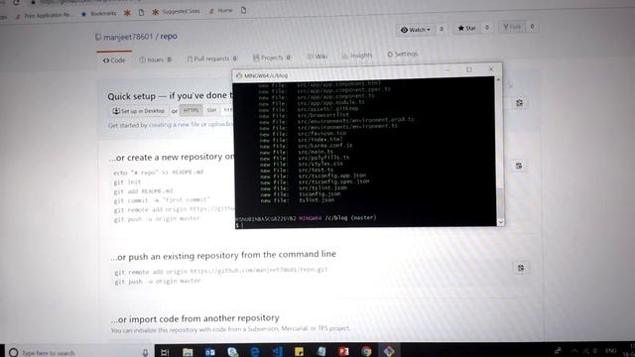Screen dimensions: 635x357
Task: Star the repository
Action: (x=466, y=28)
